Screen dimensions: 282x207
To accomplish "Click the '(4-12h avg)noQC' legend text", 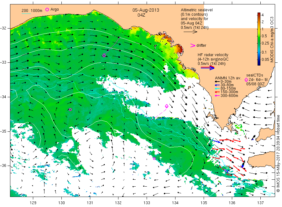I will coord(213,59).
